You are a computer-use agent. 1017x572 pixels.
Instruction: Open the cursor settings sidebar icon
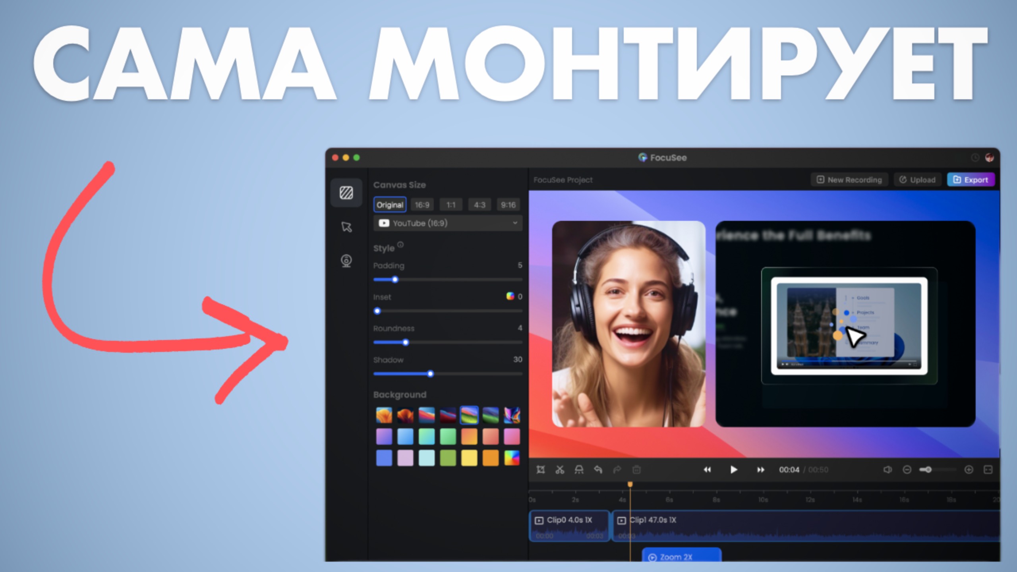pyautogui.click(x=346, y=227)
